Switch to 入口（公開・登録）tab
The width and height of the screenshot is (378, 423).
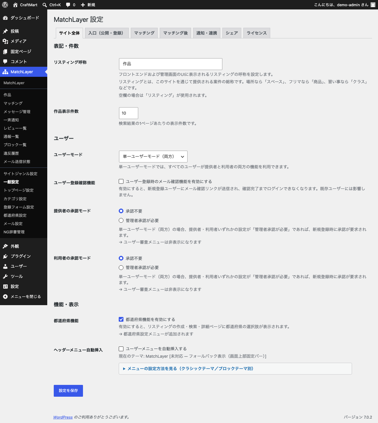coord(107,33)
